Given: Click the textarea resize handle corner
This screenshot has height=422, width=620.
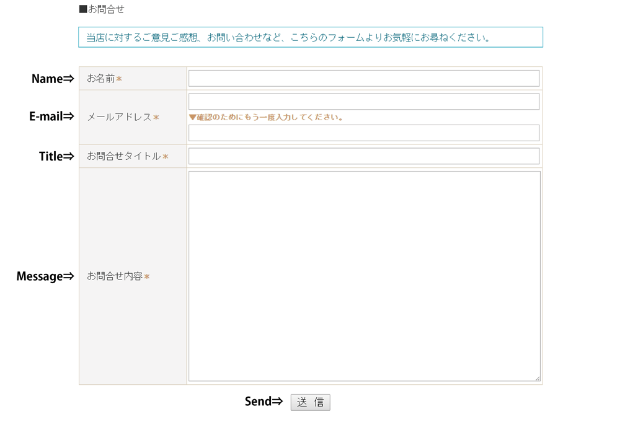Looking at the screenshot, I should [537, 378].
